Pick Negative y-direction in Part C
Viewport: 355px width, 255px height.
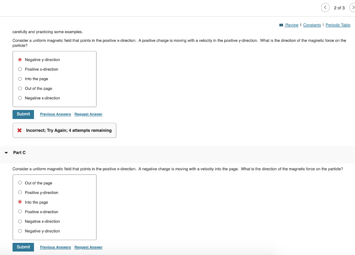click(x=20, y=231)
